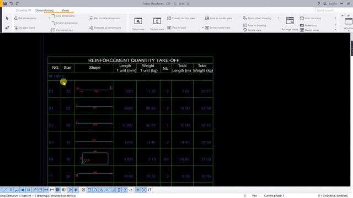This screenshot has width=353, height=198.
Task: Toggle the triangle snap switch
Action: pos(101,190)
